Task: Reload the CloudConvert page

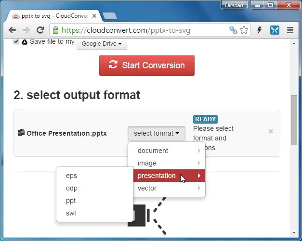Action: click(40, 30)
